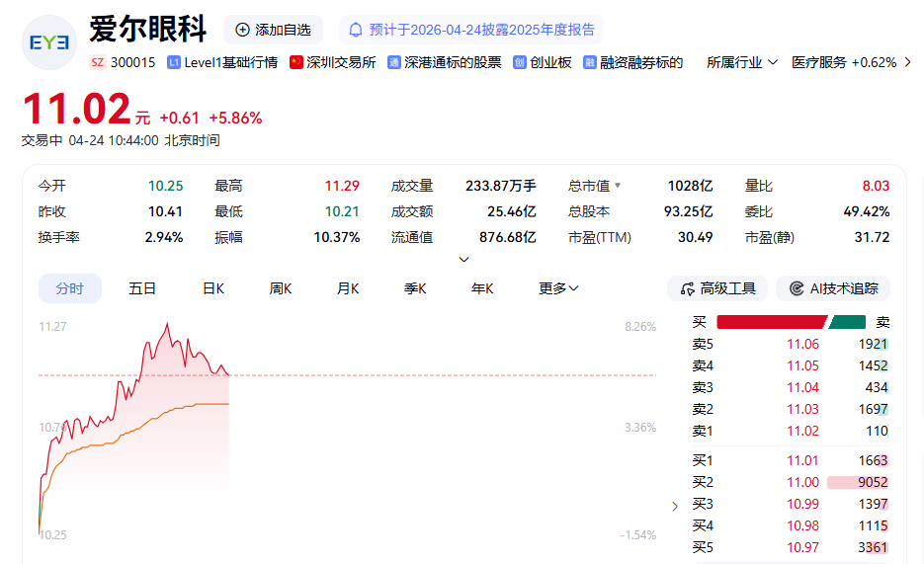Switch to 周K chart tab
Screen dimensions: 924x564
click(x=281, y=288)
